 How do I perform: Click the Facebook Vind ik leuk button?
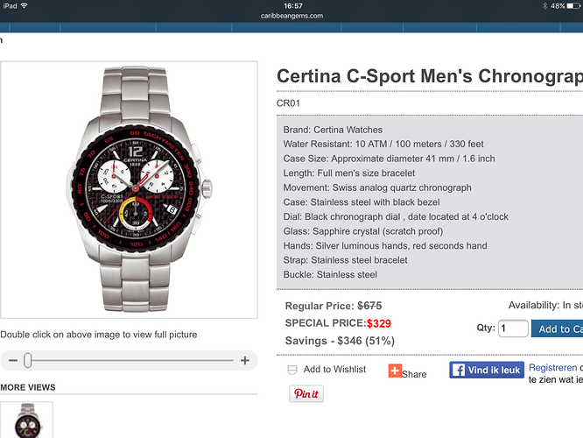pos(487,370)
